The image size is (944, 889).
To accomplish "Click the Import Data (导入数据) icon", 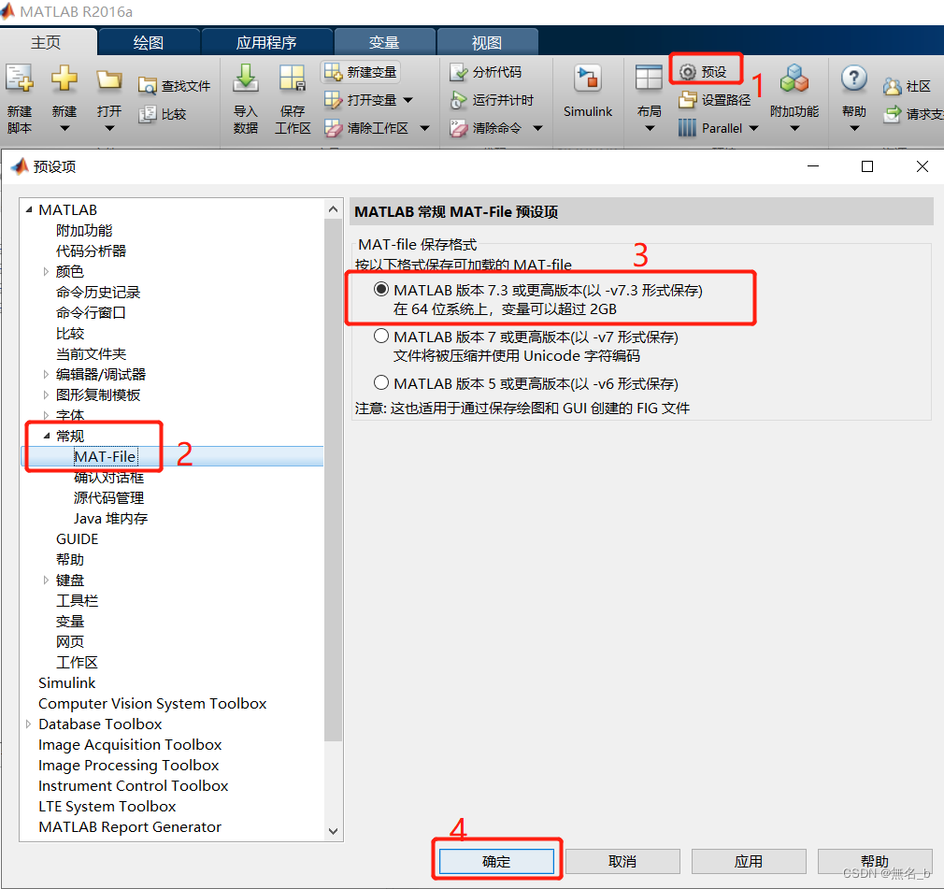I will click(x=246, y=79).
